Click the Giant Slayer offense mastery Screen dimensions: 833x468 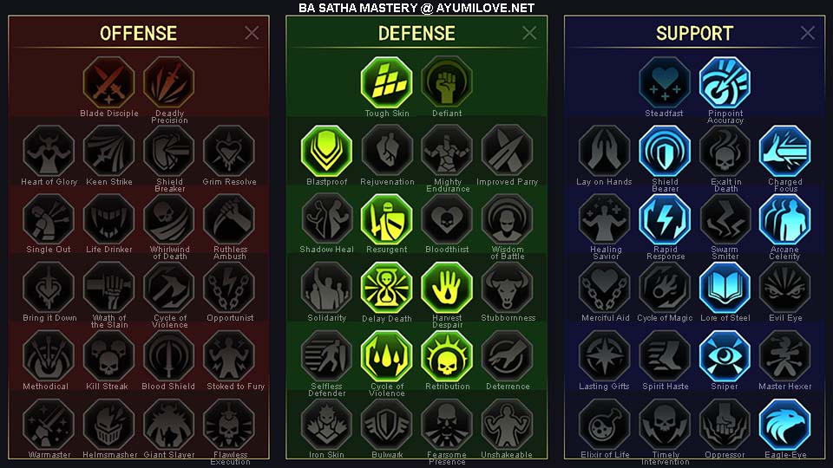pyautogui.click(x=169, y=425)
